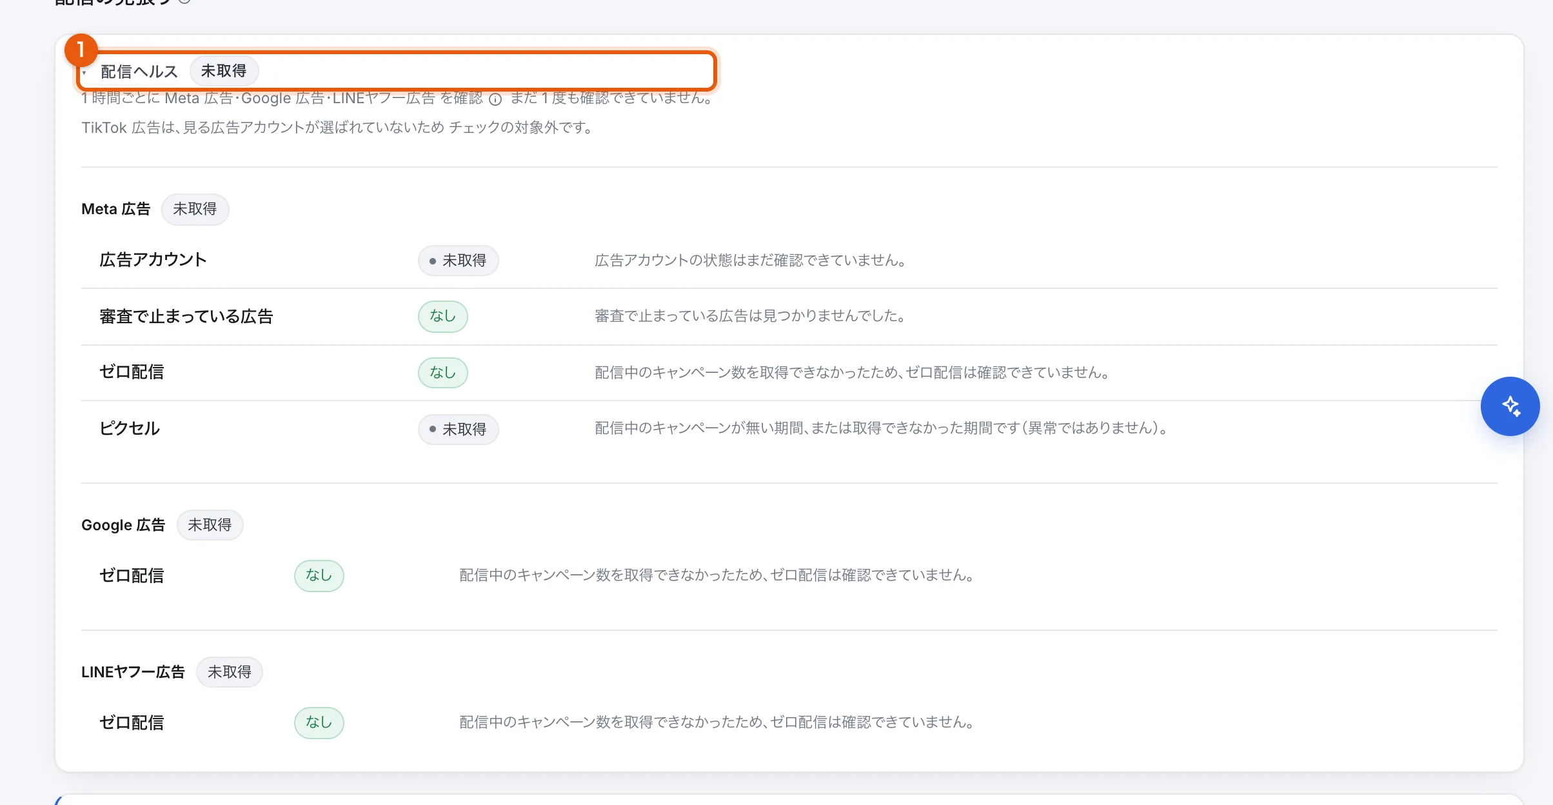Click the 未取得 status in ピクセル row
Screen dimensions: 1553x805
(458, 430)
